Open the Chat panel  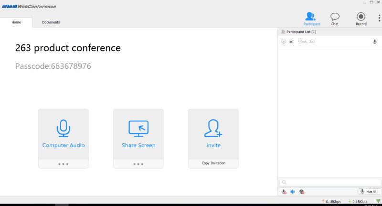point(335,19)
